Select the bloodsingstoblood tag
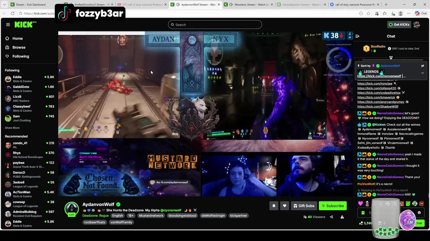Screen dimensions: 430x241 click(182, 216)
